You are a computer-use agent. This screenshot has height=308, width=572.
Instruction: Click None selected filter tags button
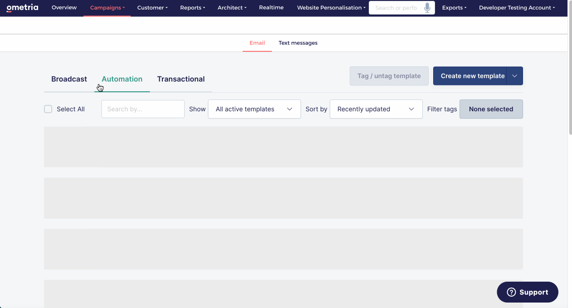pos(491,109)
